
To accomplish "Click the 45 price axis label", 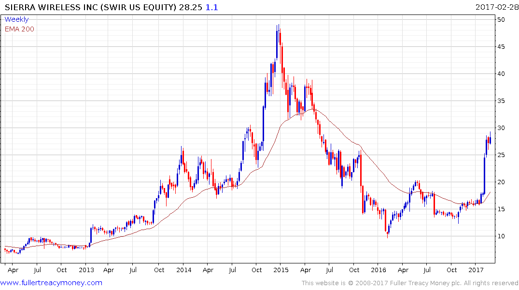I will (501, 47).
